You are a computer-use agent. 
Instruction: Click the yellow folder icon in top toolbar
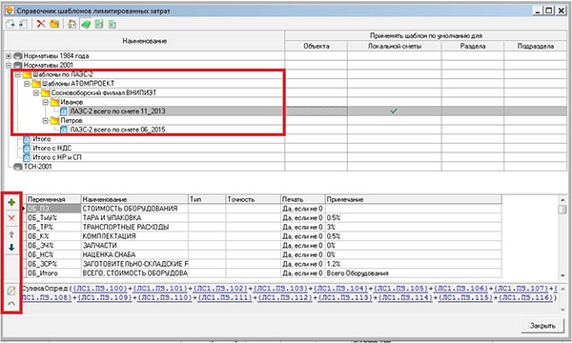(54, 24)
